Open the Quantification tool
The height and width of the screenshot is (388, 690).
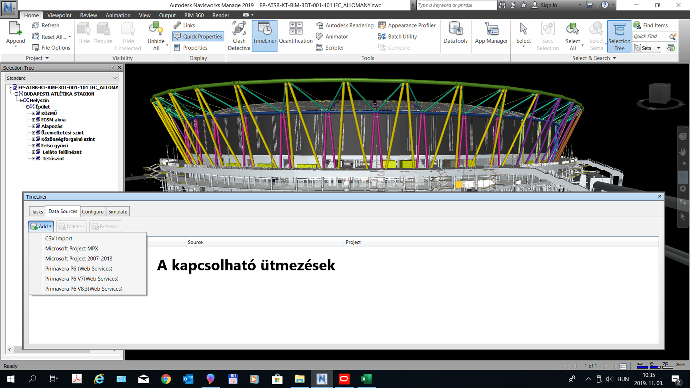(x=296, y=33)
